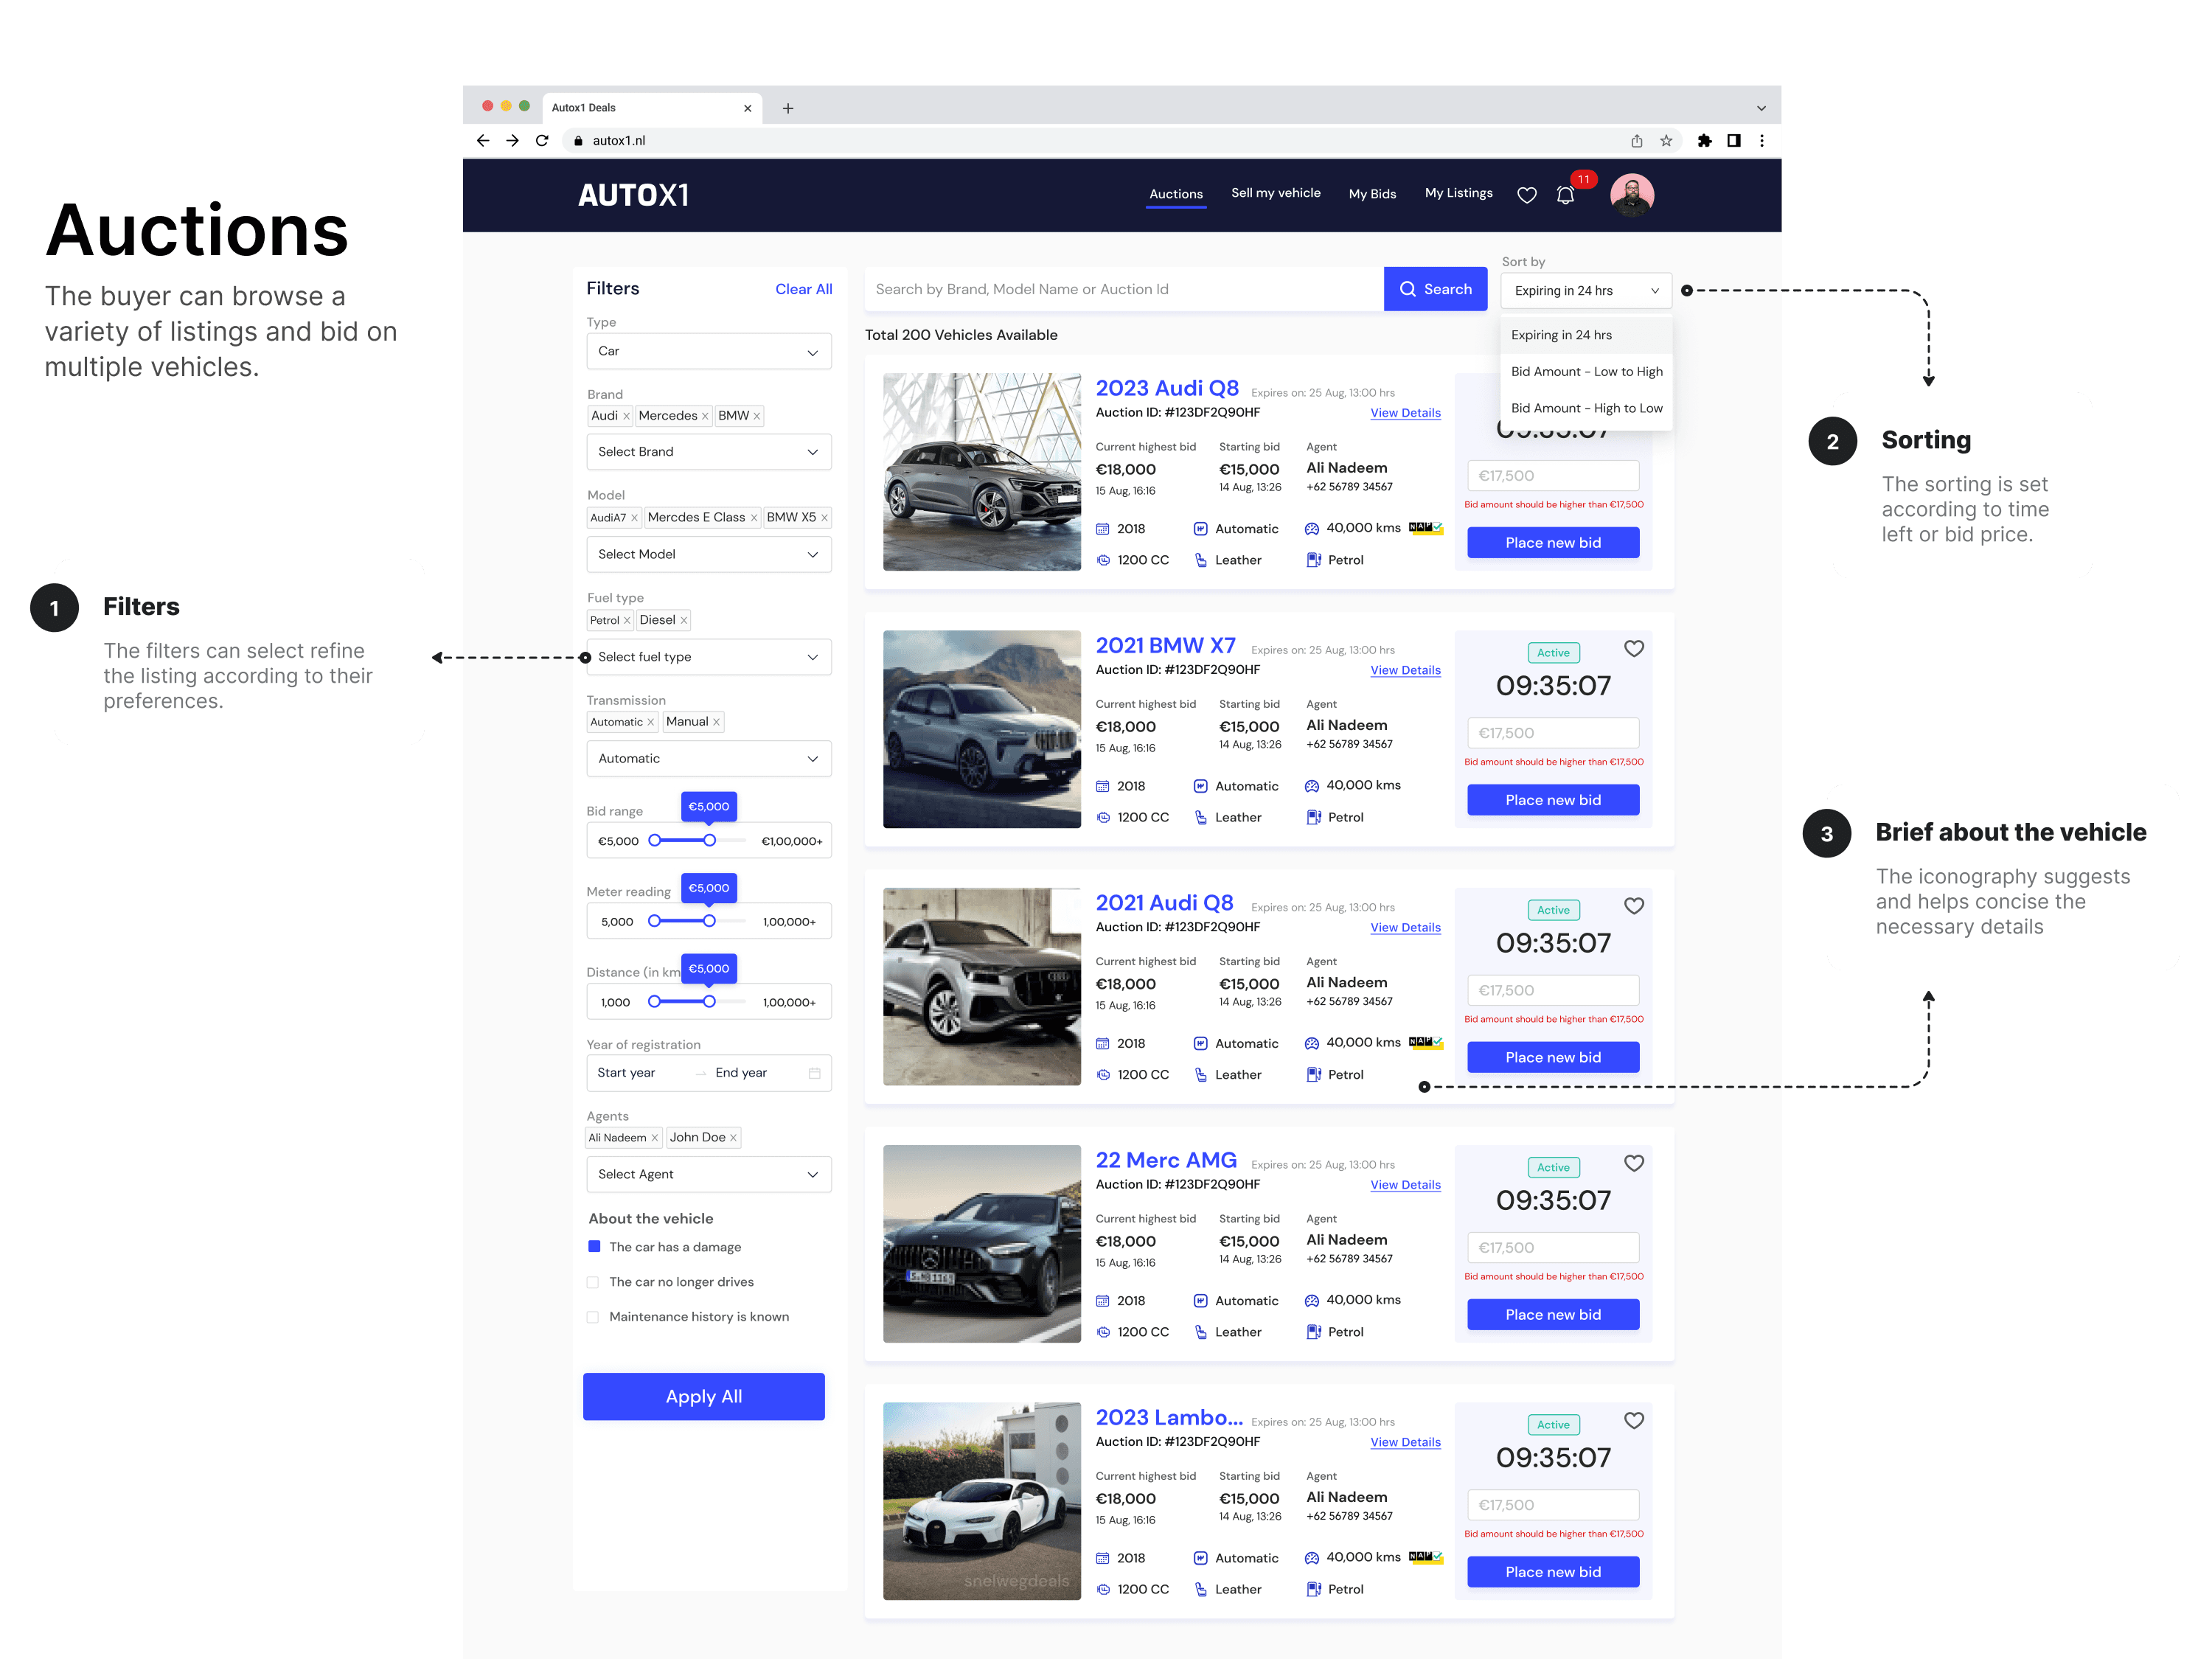Remove the Audi brand filter chip
Viewport: 2212px width, 1659px height.
click(626, 417)
